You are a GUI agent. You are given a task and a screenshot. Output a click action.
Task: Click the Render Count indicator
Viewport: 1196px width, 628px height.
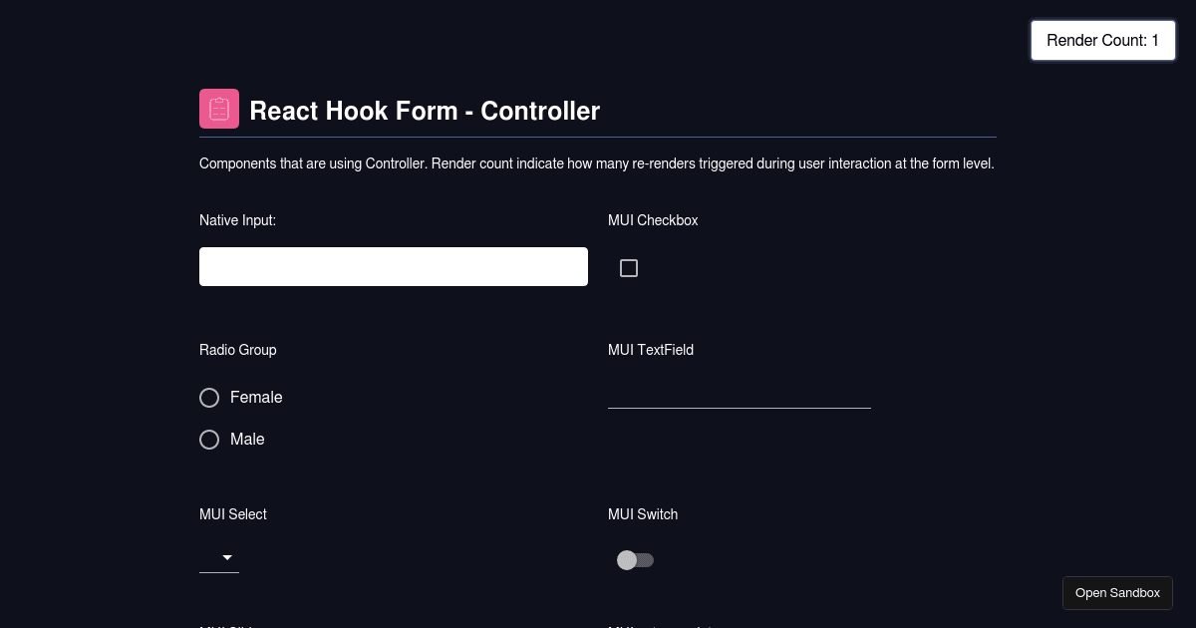[x=1102, y=40]
